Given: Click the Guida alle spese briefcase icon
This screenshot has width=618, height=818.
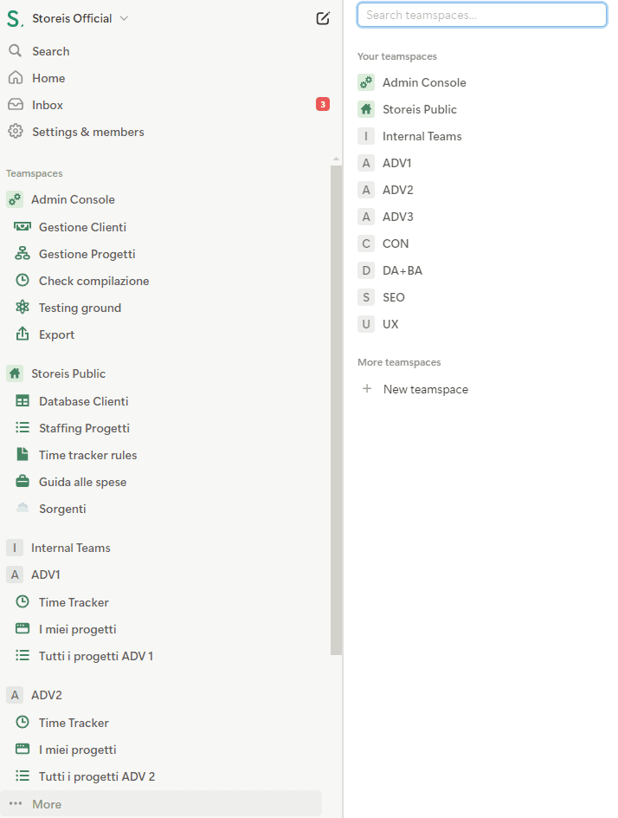Looking at the screenshot, I should click(x=23, y=481).
